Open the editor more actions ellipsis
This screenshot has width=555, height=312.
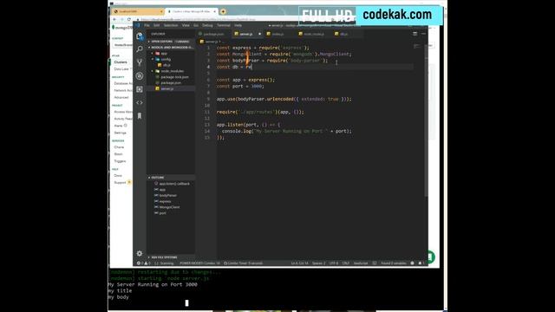pos(423,34)
